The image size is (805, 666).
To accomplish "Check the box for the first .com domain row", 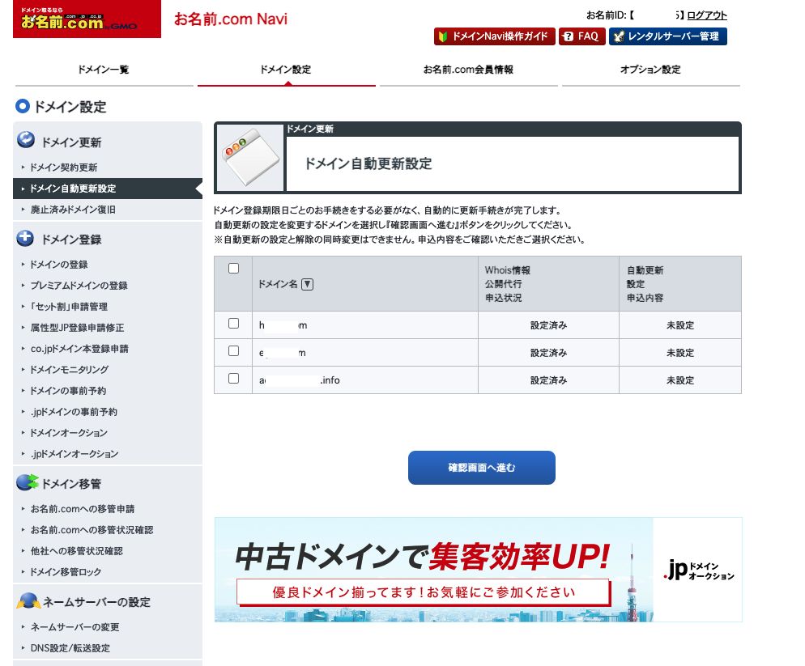I will click(x=233, y=323).
